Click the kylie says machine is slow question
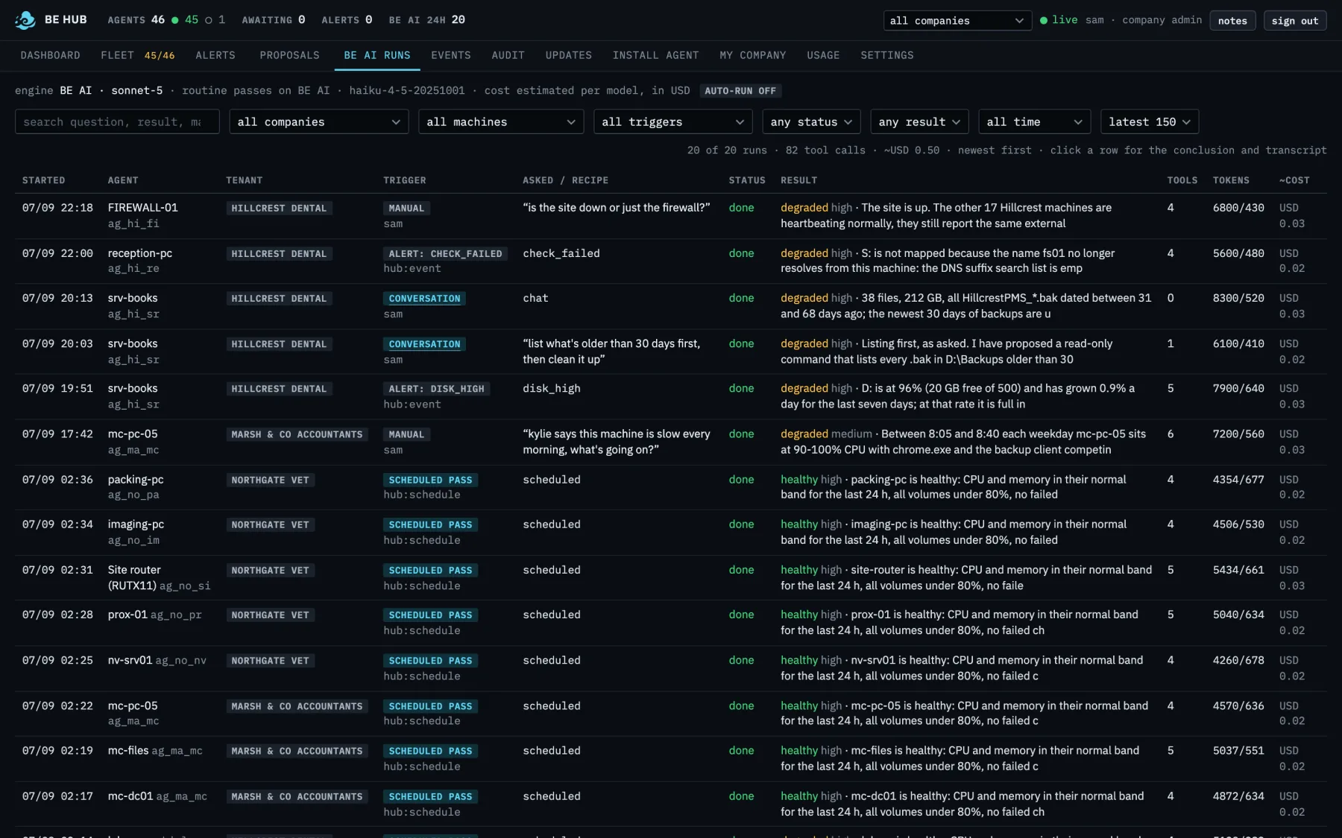This screenshot has height=838, width=1342. [x=617, y=442]
